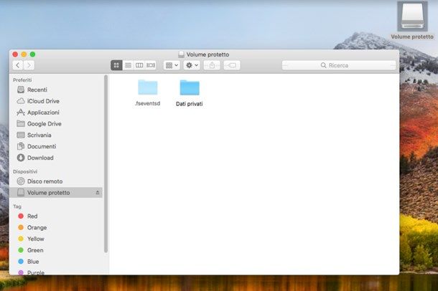
Task: Zoom the Finder window with the green button
Action: [x=33, y=54]
